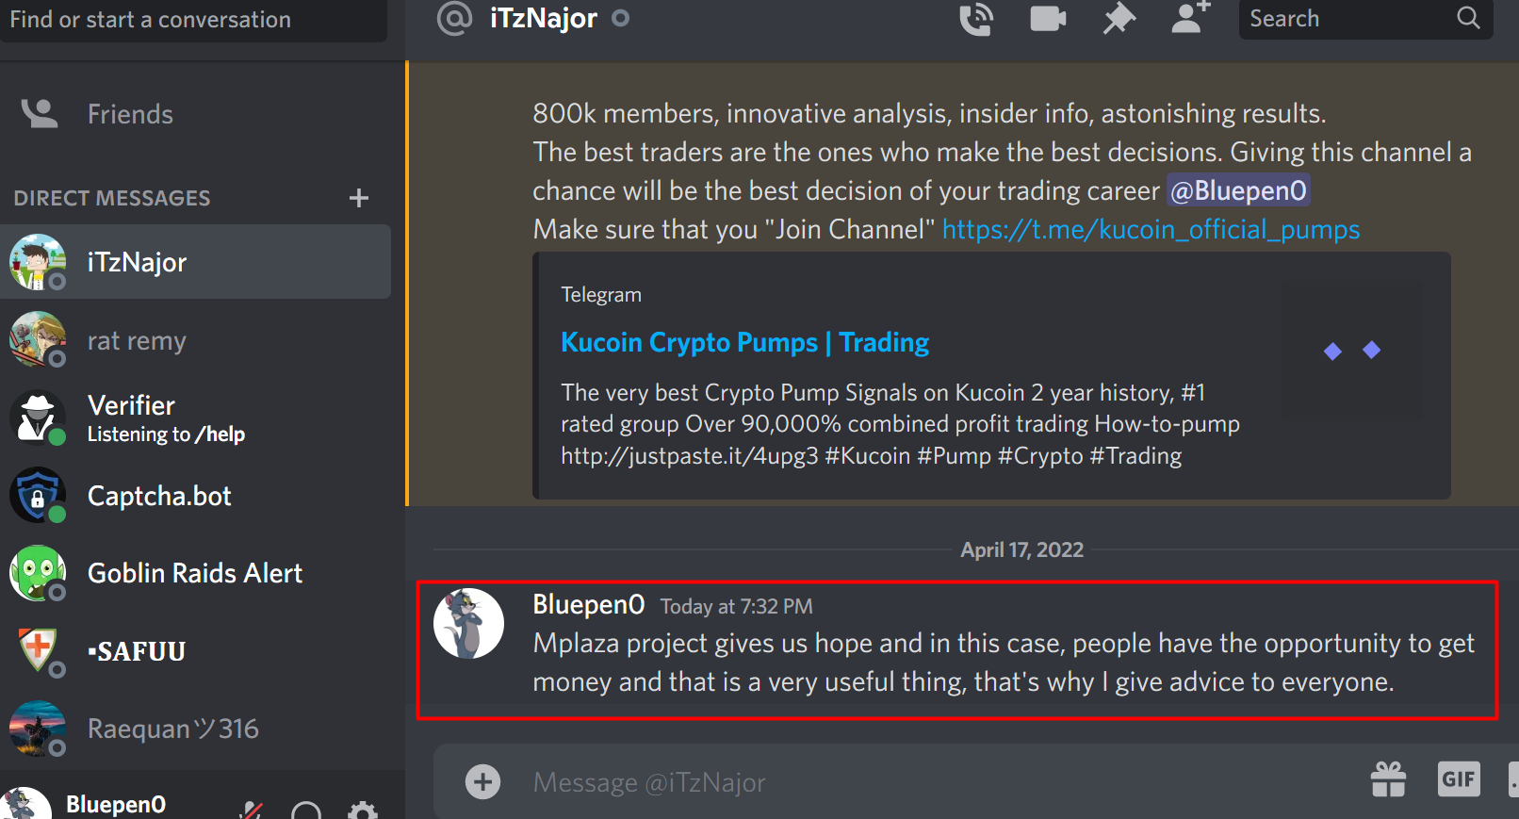Select the Verifier direct message
The width and height of the screenshot is (1519, 819).
pos(195,418)
